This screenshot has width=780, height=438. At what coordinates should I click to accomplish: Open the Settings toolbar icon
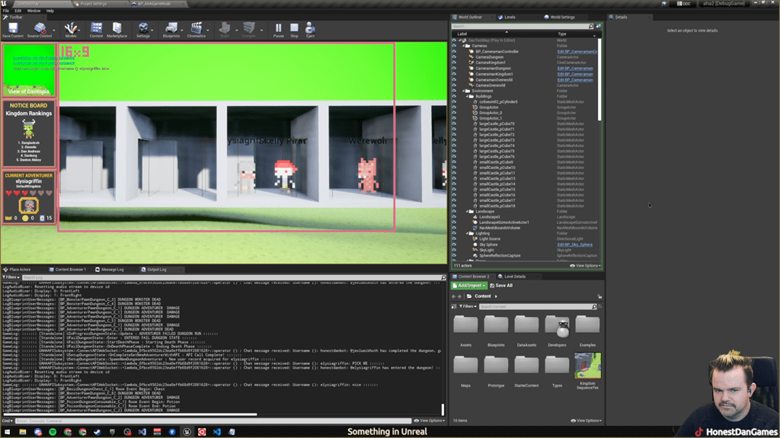coord(142,30)
